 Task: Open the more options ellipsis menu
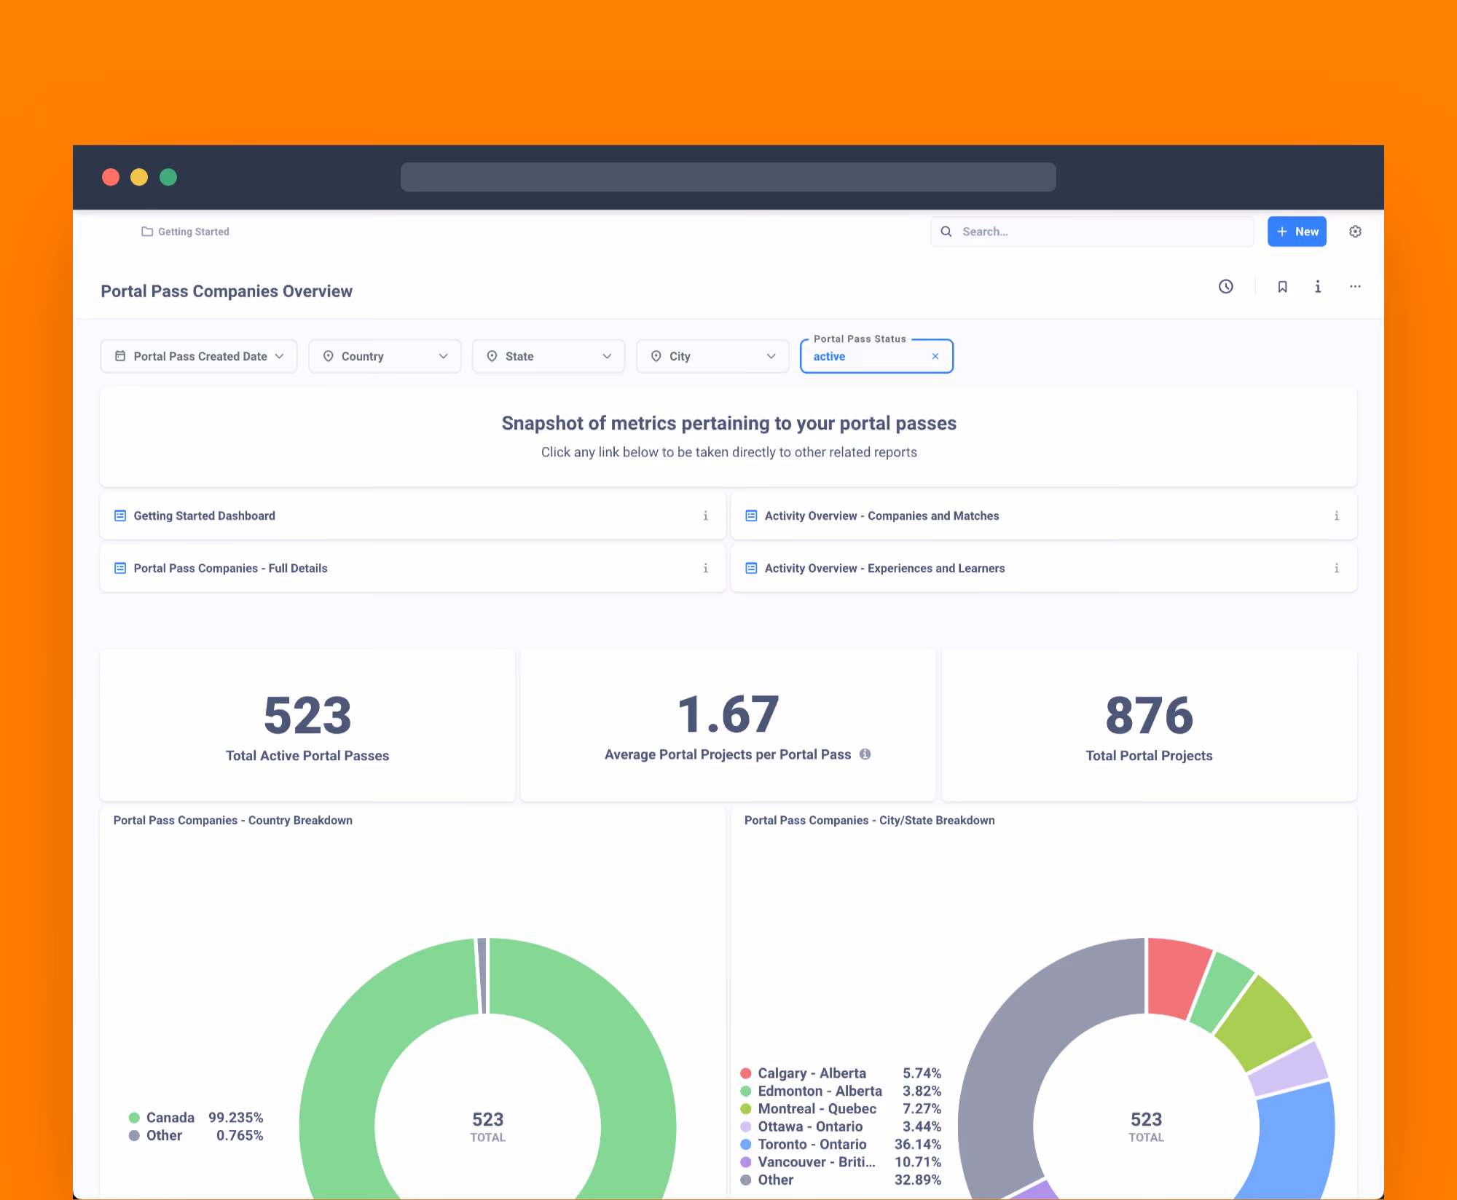pos(1355,287)
